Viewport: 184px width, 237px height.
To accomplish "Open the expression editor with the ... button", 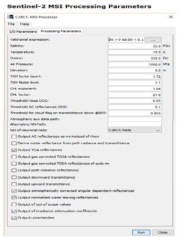I will (x=154, y=39).
